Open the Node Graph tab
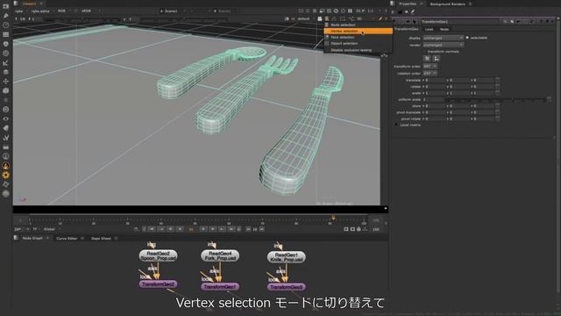 32,238
